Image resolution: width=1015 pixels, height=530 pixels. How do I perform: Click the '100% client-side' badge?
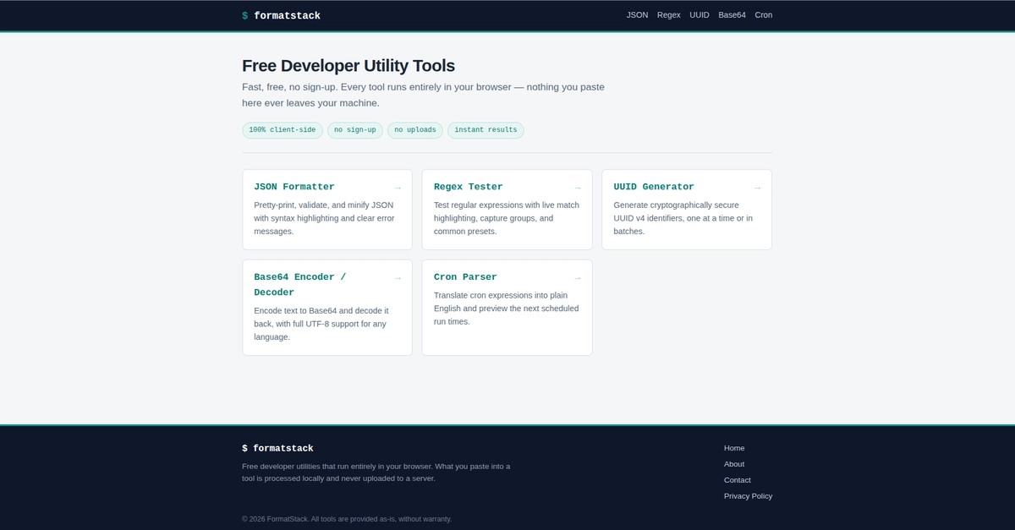click(283, 130)
